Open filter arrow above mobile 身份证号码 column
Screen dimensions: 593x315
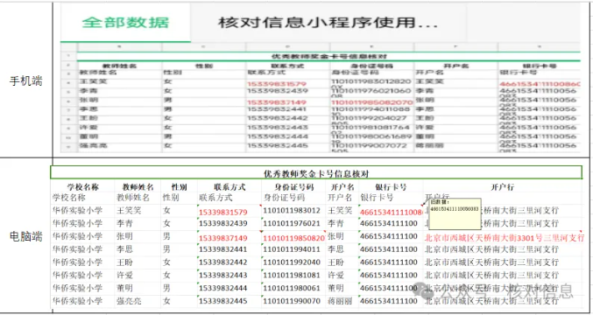[371, 47]
